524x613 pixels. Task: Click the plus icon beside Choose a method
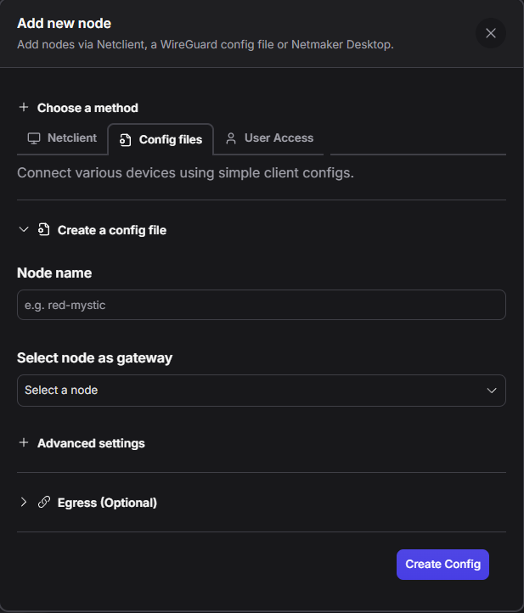tap(24, 108)
